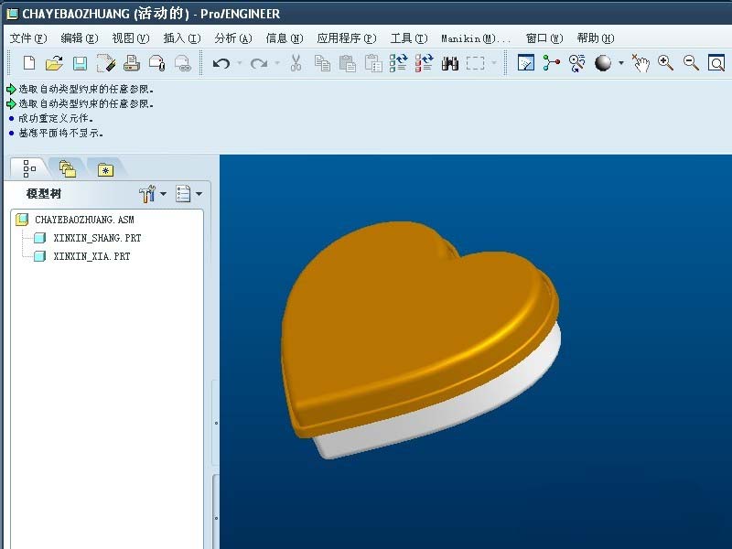Screen dimensions: 732x549
Task: Switch to the Model Tree navigator tab
Action: pyautogui.click(x=29, y=168)
